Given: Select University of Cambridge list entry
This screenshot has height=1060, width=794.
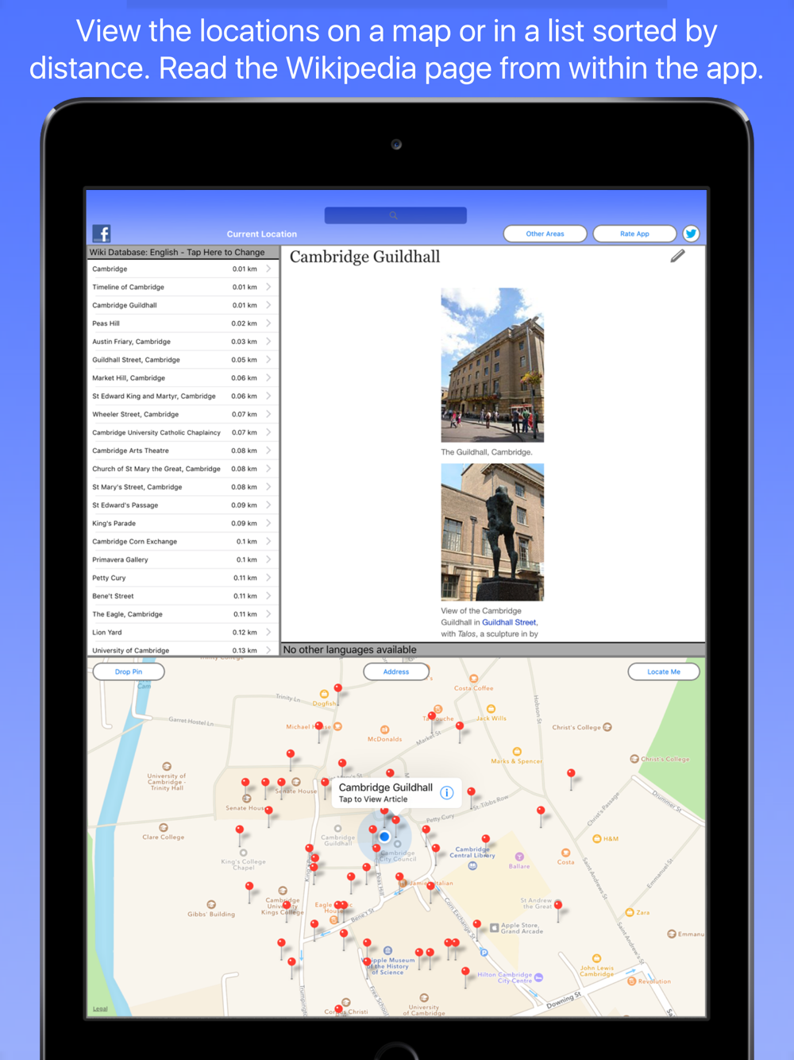Looking at the screenshot, I should pyautogui.click(x=183, y=650).
